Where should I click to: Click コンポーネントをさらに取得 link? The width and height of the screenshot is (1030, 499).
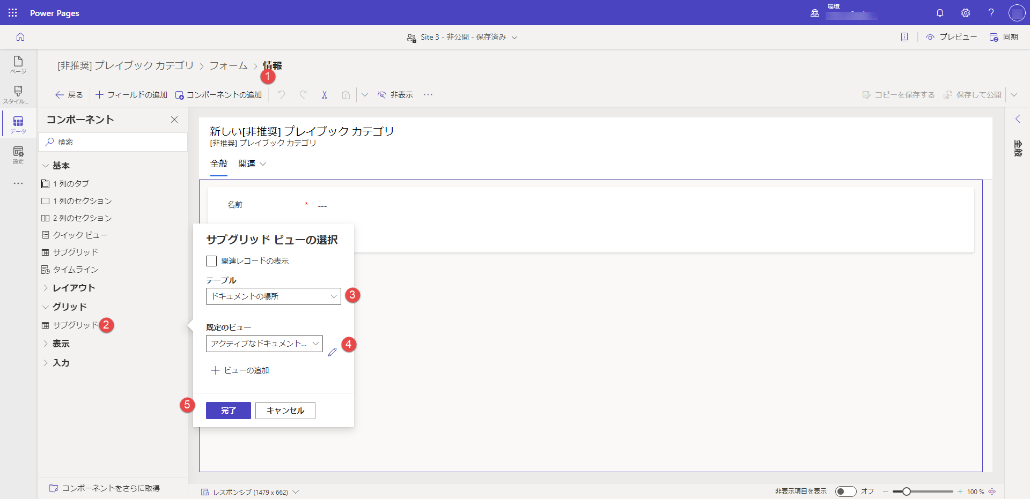[105, 488]
